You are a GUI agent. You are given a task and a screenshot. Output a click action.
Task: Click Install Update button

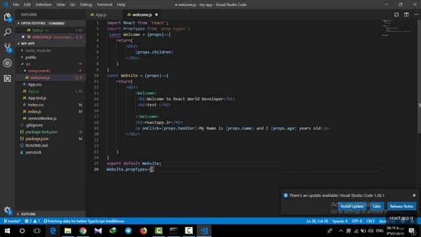coord(352,206)
